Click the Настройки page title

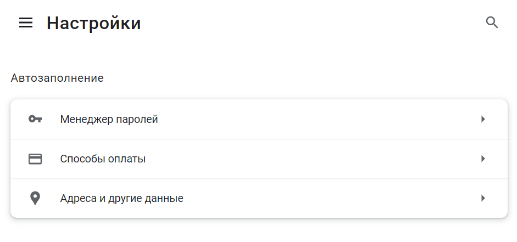click(x=94, y=23)
